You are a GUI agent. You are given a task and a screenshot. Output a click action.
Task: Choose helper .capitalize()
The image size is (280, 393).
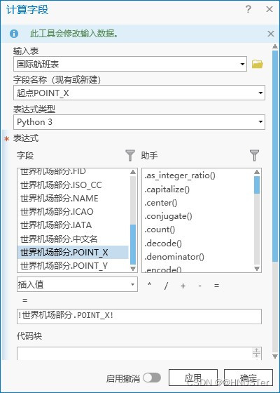pyautogui.click(x=167, y=189)
